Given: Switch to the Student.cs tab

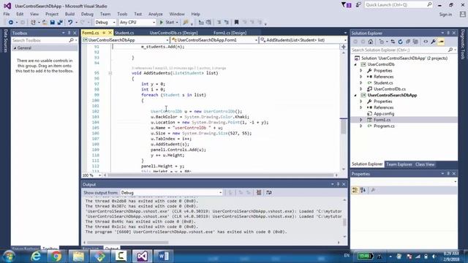Looking at the screenshot, I should pos(124,33).
